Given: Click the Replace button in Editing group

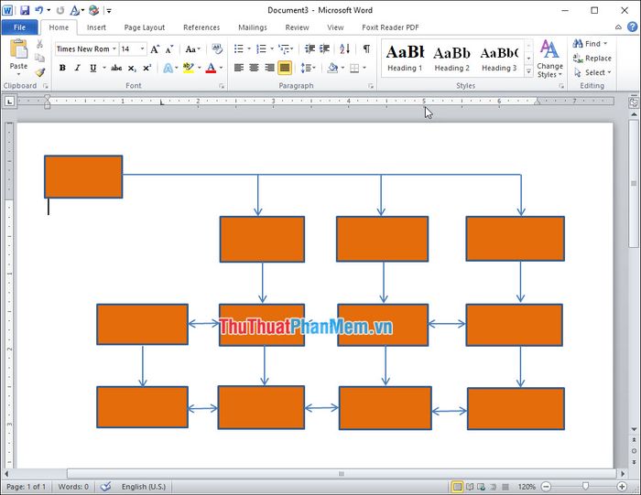Looking at the screenshot, I should [x=592, y=58].
